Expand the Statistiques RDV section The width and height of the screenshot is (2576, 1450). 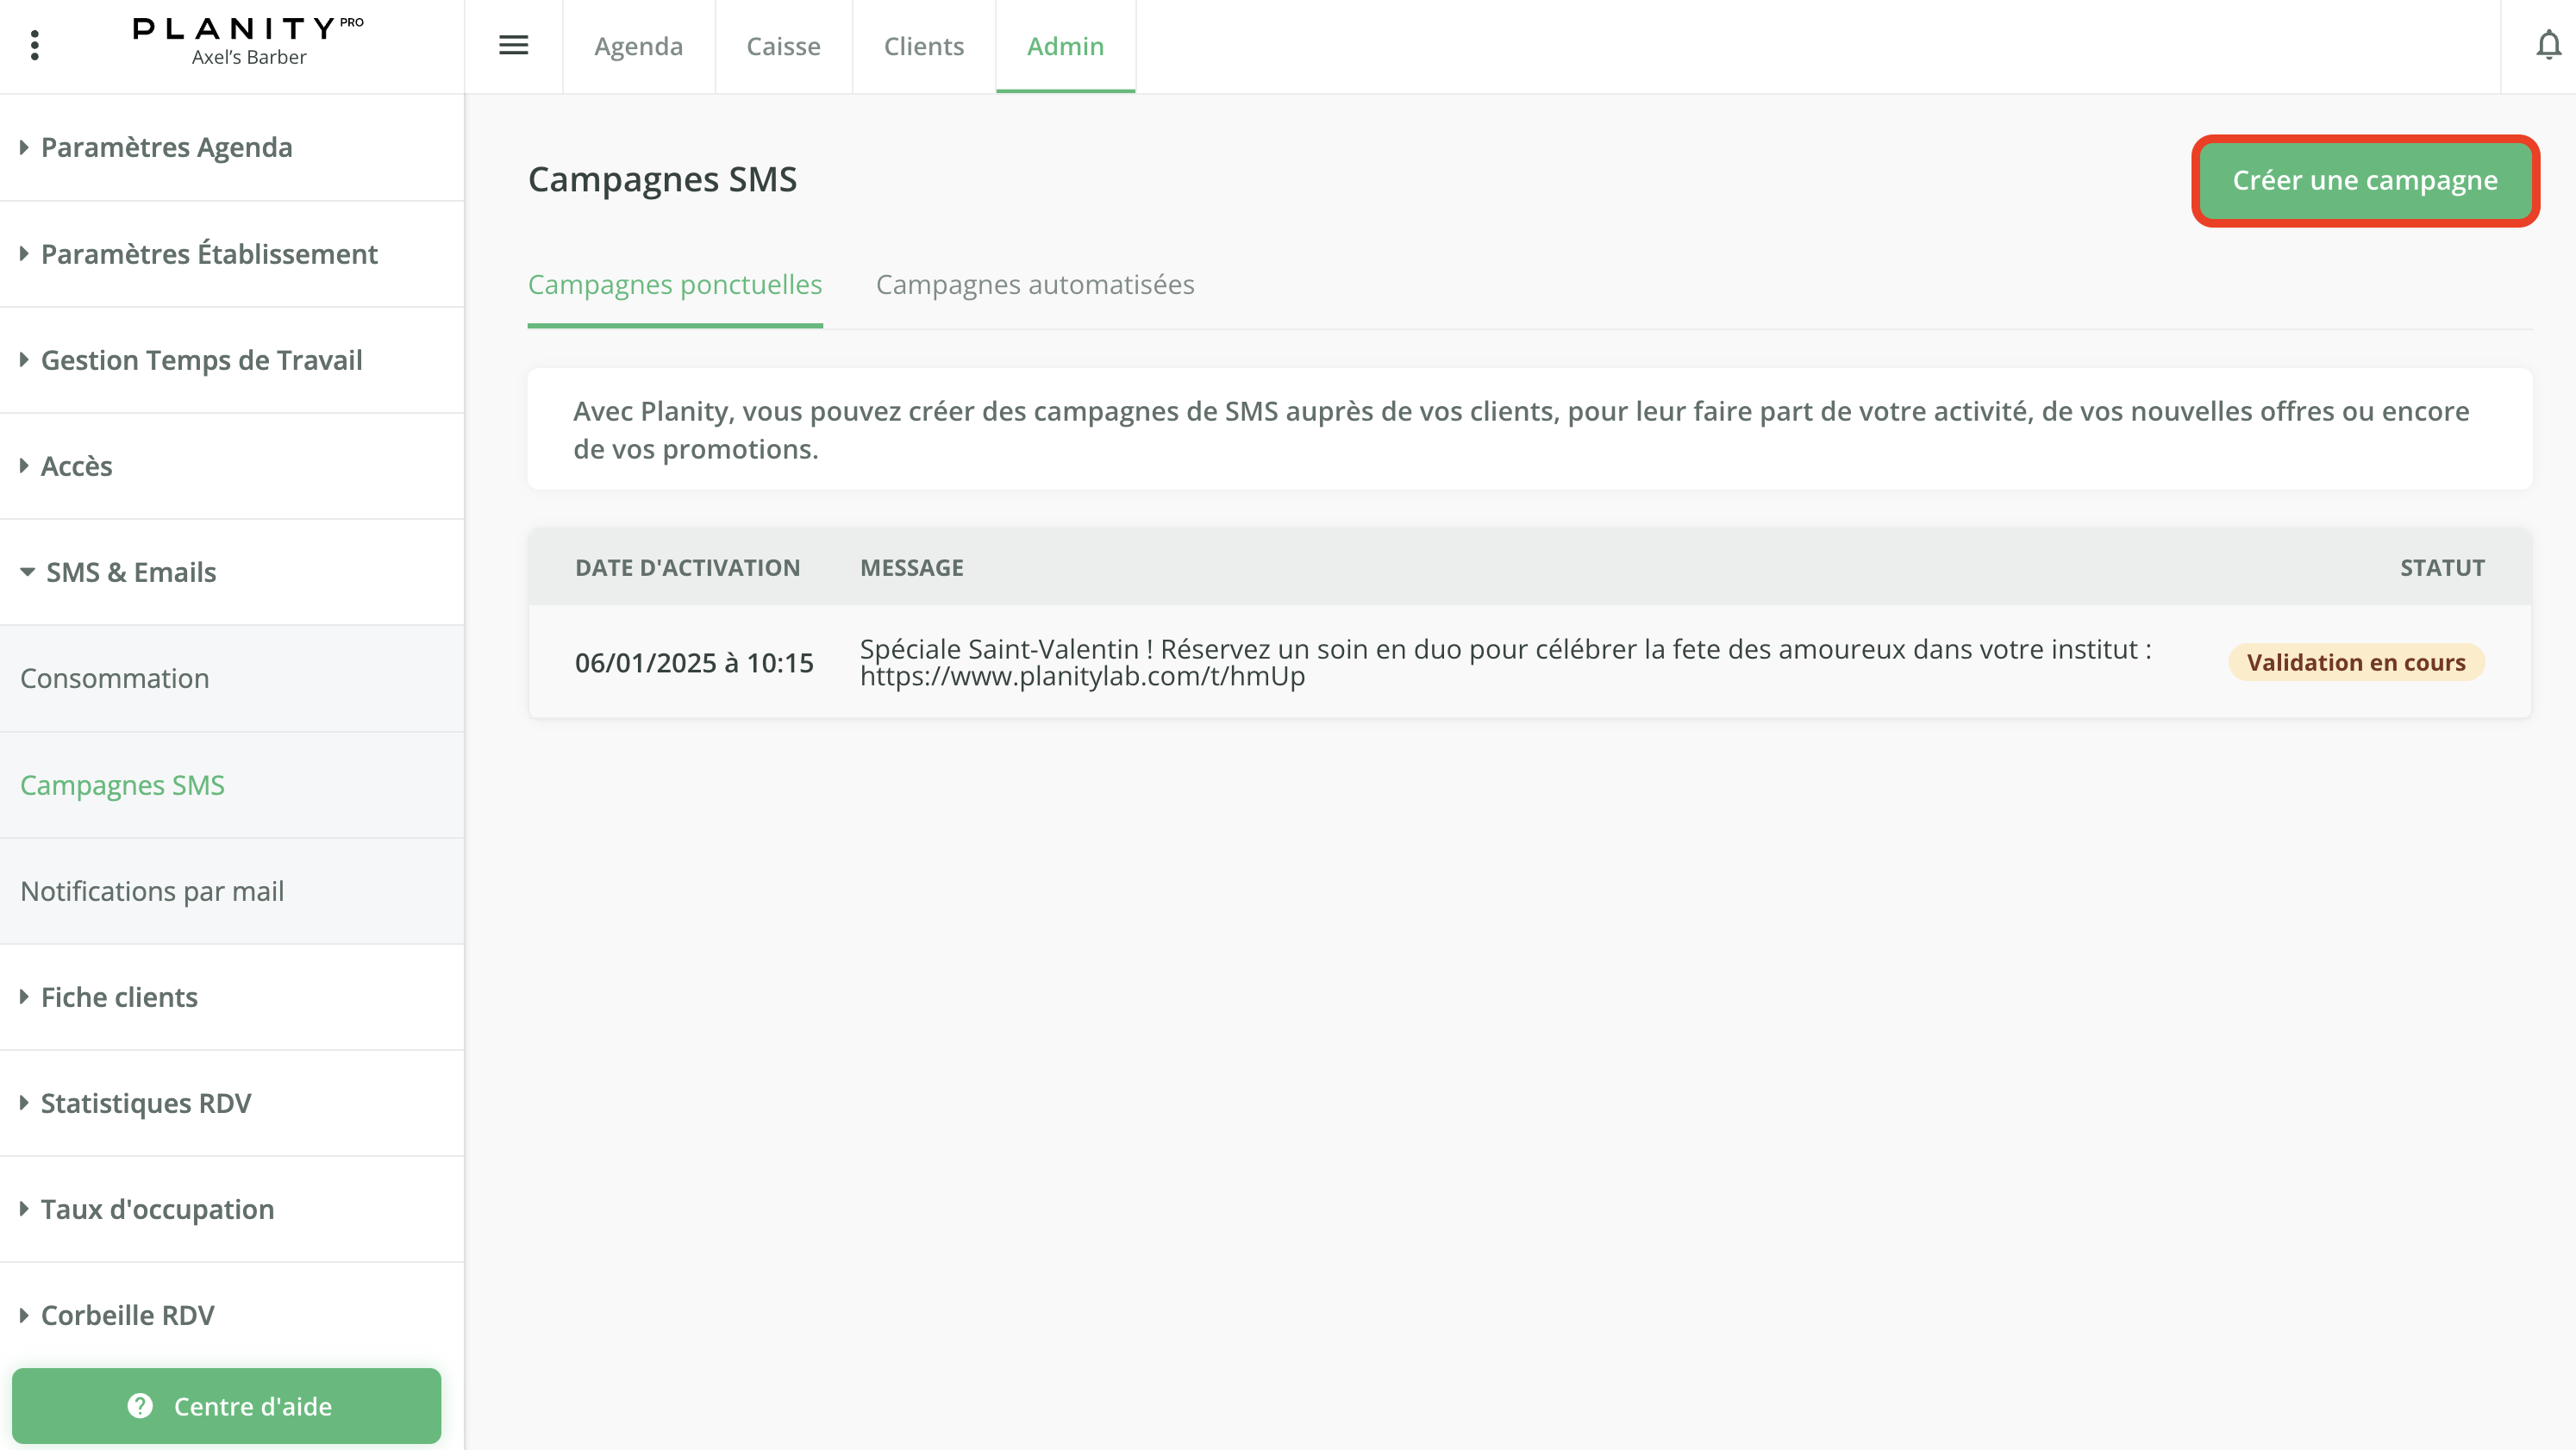click(146, 1103)
